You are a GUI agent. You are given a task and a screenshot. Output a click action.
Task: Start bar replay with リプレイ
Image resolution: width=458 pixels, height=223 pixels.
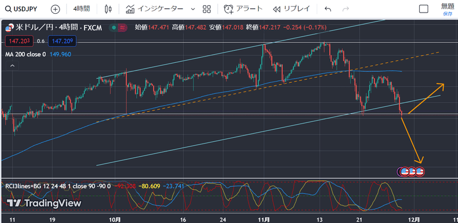click(291, 9)
